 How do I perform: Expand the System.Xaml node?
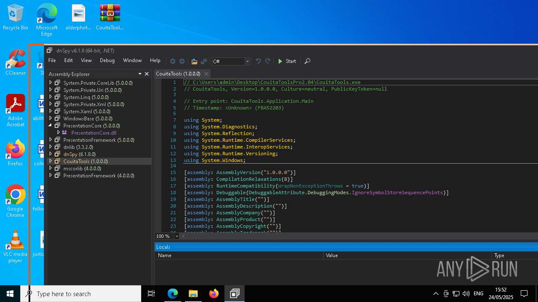pos(51,111)
